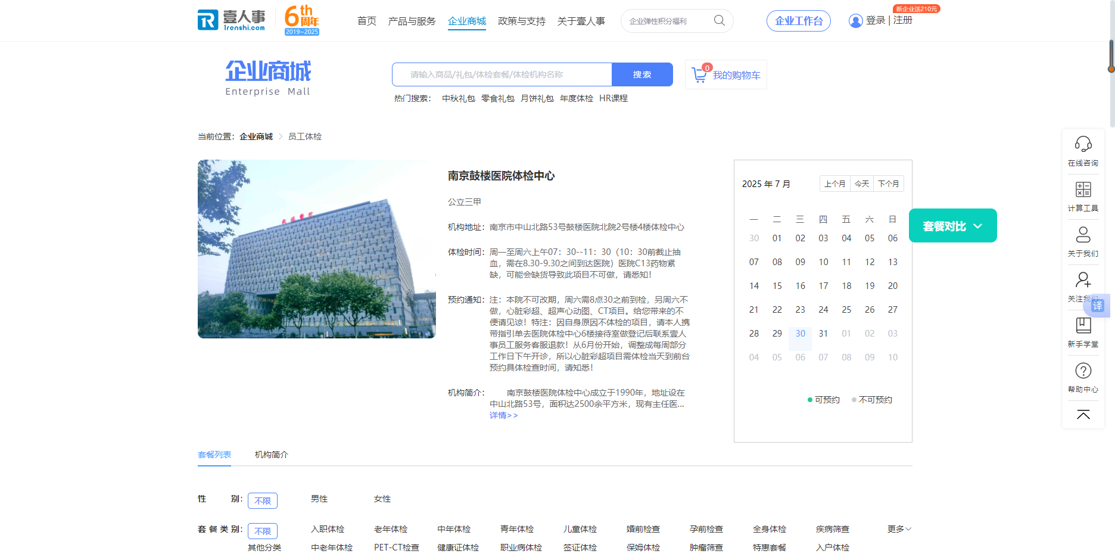Filter by 入职体检 category
This screenshot has height=557, width=1115.
point(328,529)
